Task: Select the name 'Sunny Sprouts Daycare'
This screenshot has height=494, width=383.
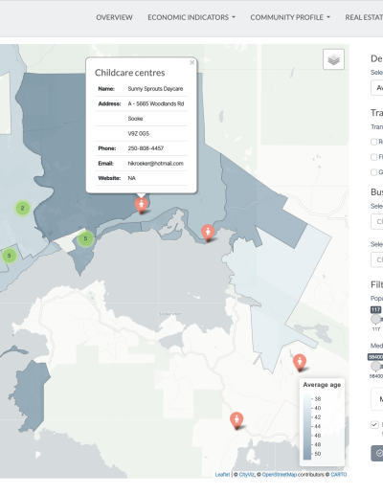Action: (x=155, y=89)
